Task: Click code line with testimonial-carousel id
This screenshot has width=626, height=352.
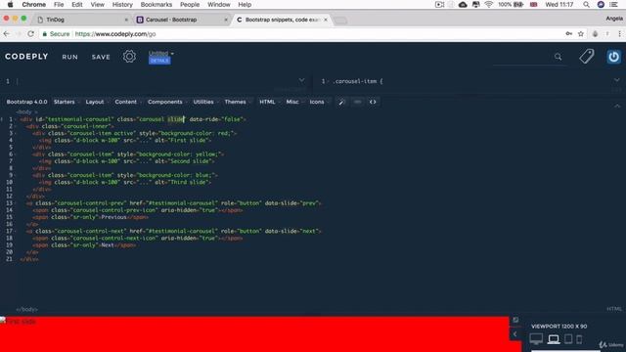Action: point(133,119)
